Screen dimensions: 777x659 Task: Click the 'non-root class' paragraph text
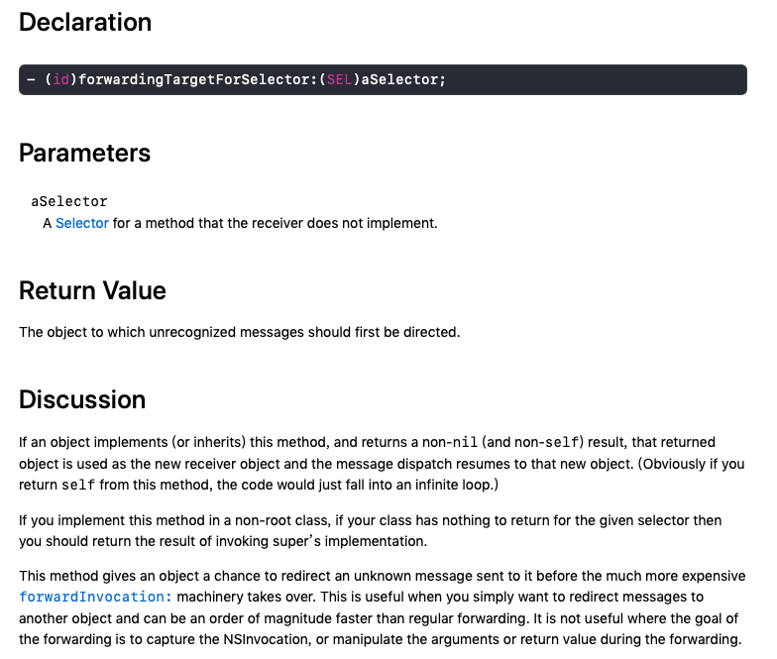pyautogui.click(x=371, y=531)
